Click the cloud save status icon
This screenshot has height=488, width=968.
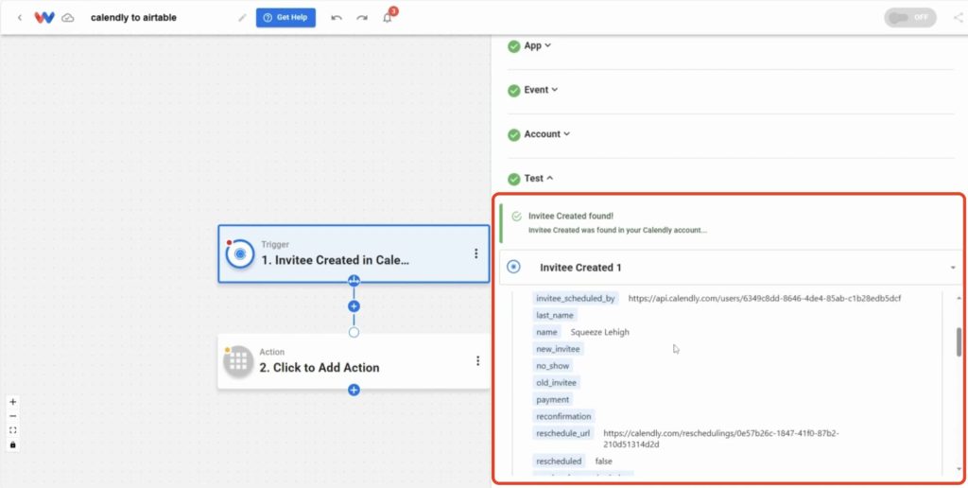click(68, 18)
